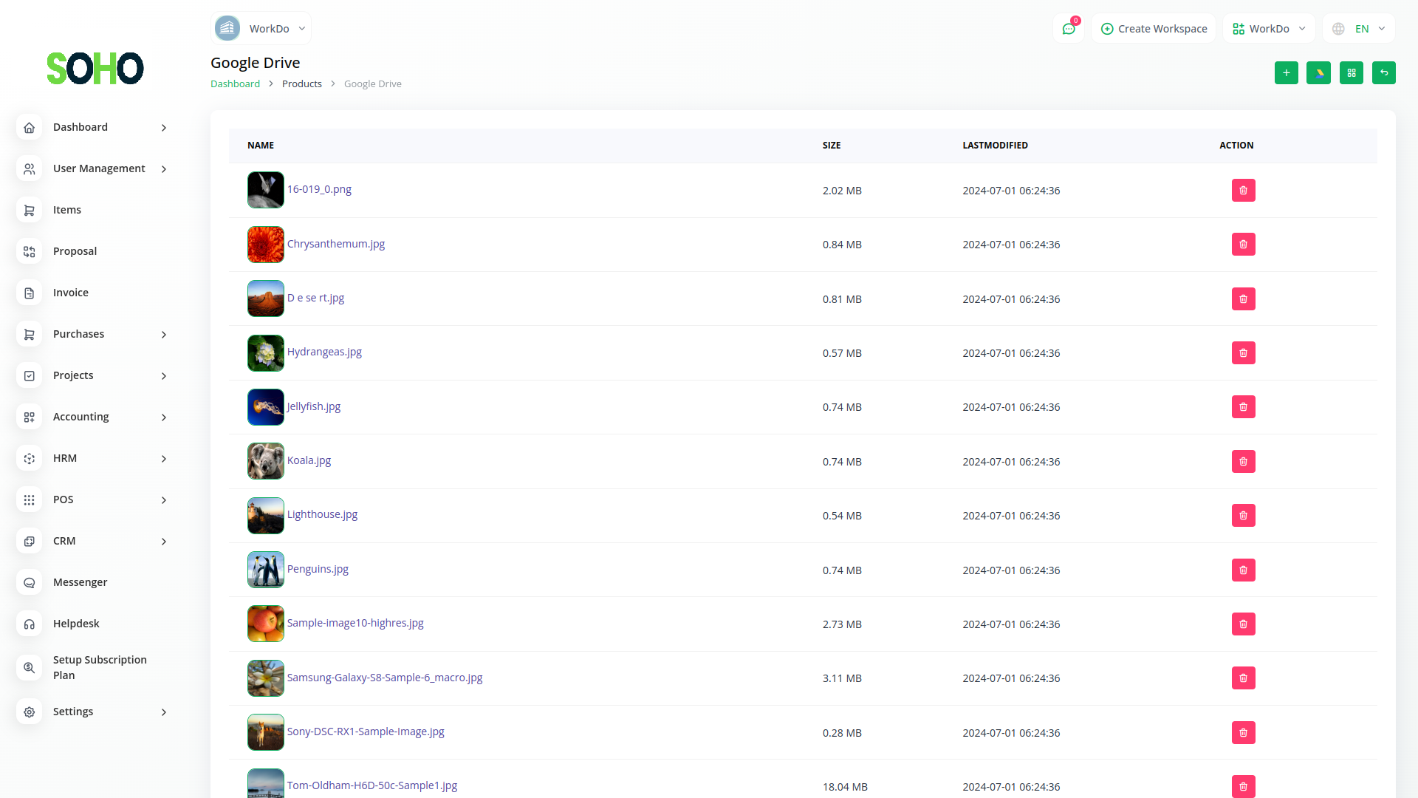Viewport: 1418px width, 798px height.
Task: Click the green plus add-file button
Action: click(x=1286, y=72)
